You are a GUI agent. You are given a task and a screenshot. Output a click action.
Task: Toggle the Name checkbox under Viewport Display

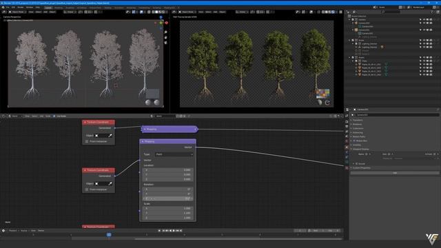click(x=366, y=154)
